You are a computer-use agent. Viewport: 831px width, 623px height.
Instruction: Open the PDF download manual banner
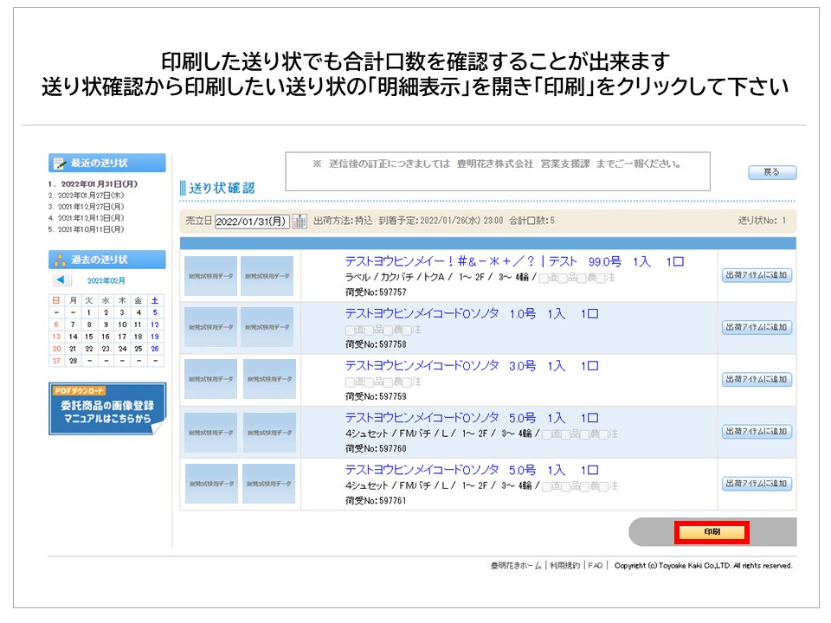point(106,409)
